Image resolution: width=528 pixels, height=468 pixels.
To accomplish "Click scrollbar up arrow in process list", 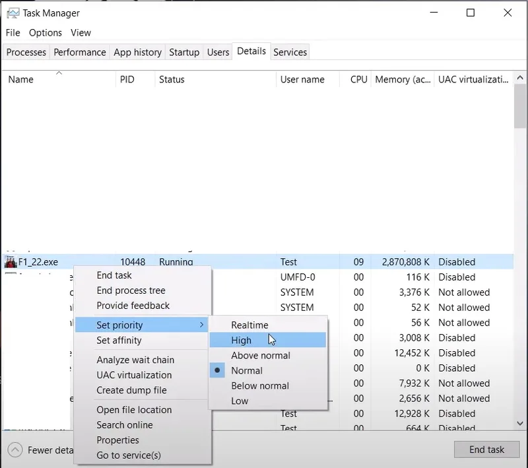I will 520,78.
